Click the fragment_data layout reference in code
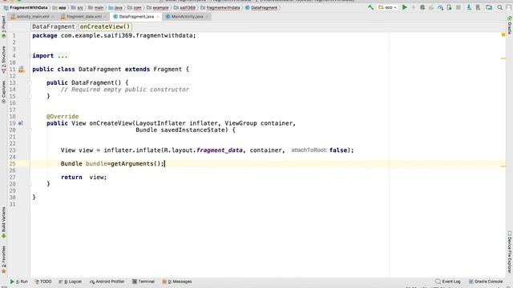The image size is (513, 288). [x=220, y=150]
